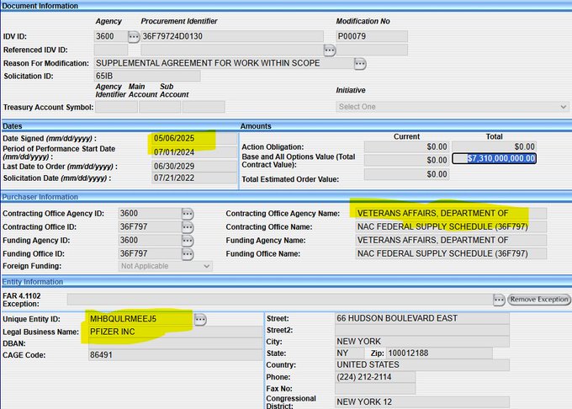
Task: Focus the Modification No field
Action: coord(371,36)
